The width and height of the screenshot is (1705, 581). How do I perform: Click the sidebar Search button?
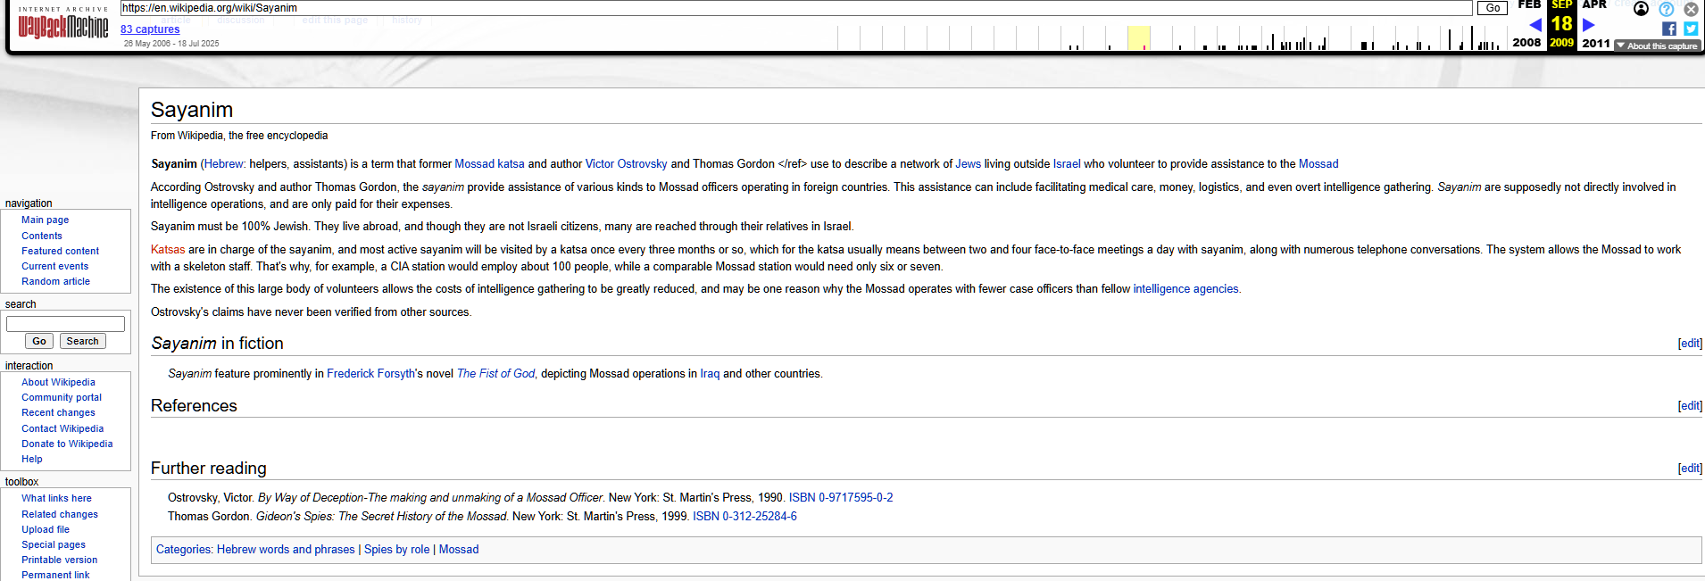point(82,341)
